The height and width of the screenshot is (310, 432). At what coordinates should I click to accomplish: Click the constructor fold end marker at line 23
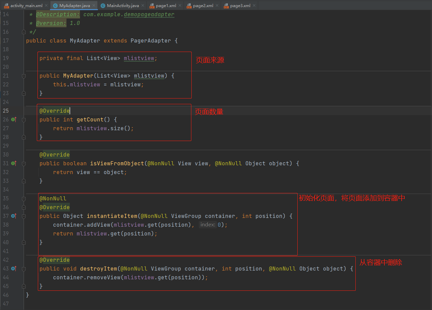click(24, 93)
